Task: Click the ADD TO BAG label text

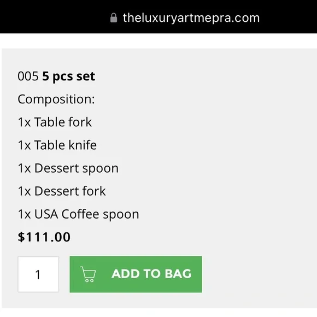Action: point(151,274)
